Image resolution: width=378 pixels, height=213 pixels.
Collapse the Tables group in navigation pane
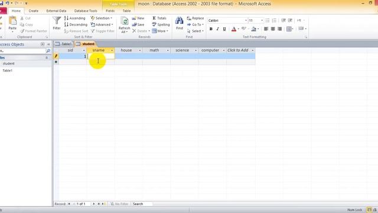click(x=47, y=58)
